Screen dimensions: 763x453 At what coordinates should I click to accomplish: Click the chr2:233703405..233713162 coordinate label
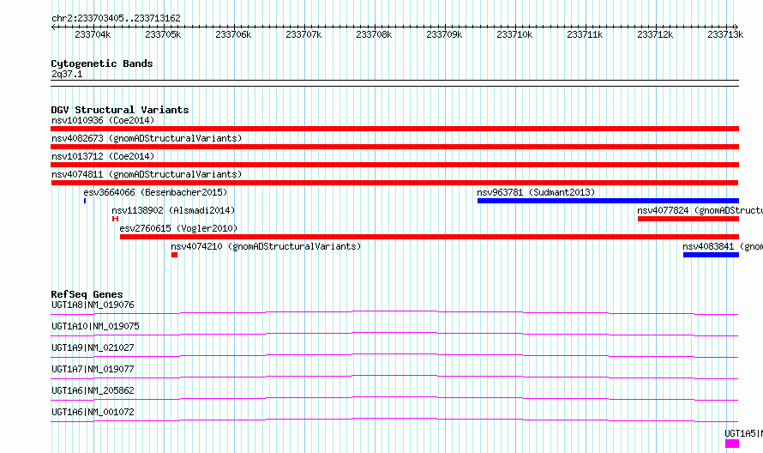[x=116, y=18]
